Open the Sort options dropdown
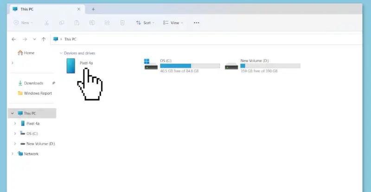The image size is (371, 192). coord(145,23)
